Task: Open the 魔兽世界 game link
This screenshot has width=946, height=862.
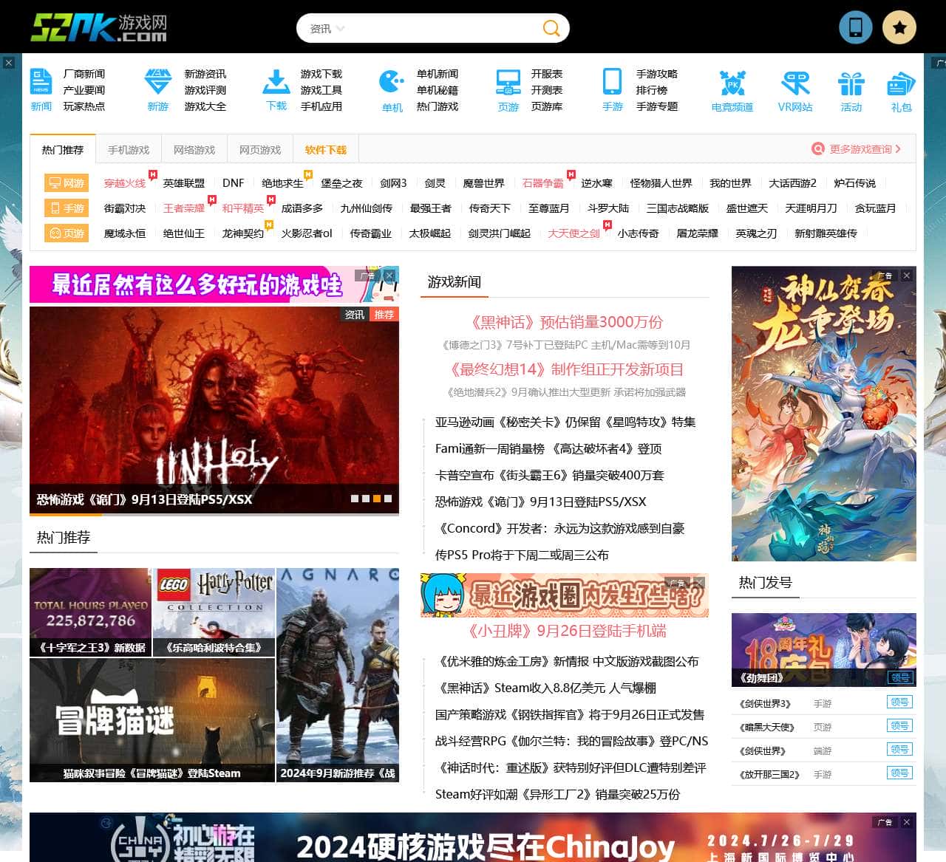Action: coord(484,183)
